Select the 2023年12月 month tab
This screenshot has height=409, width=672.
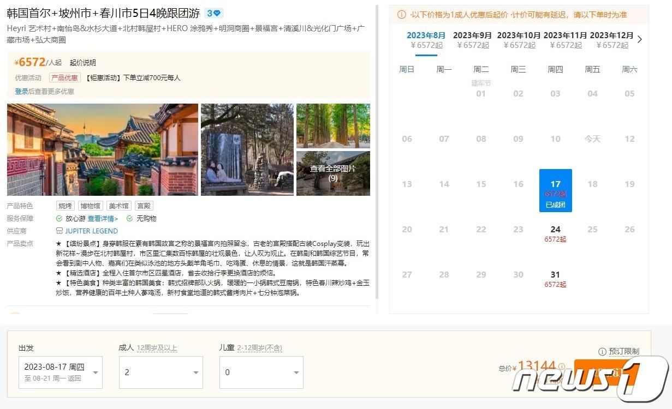tap(611, 40)
